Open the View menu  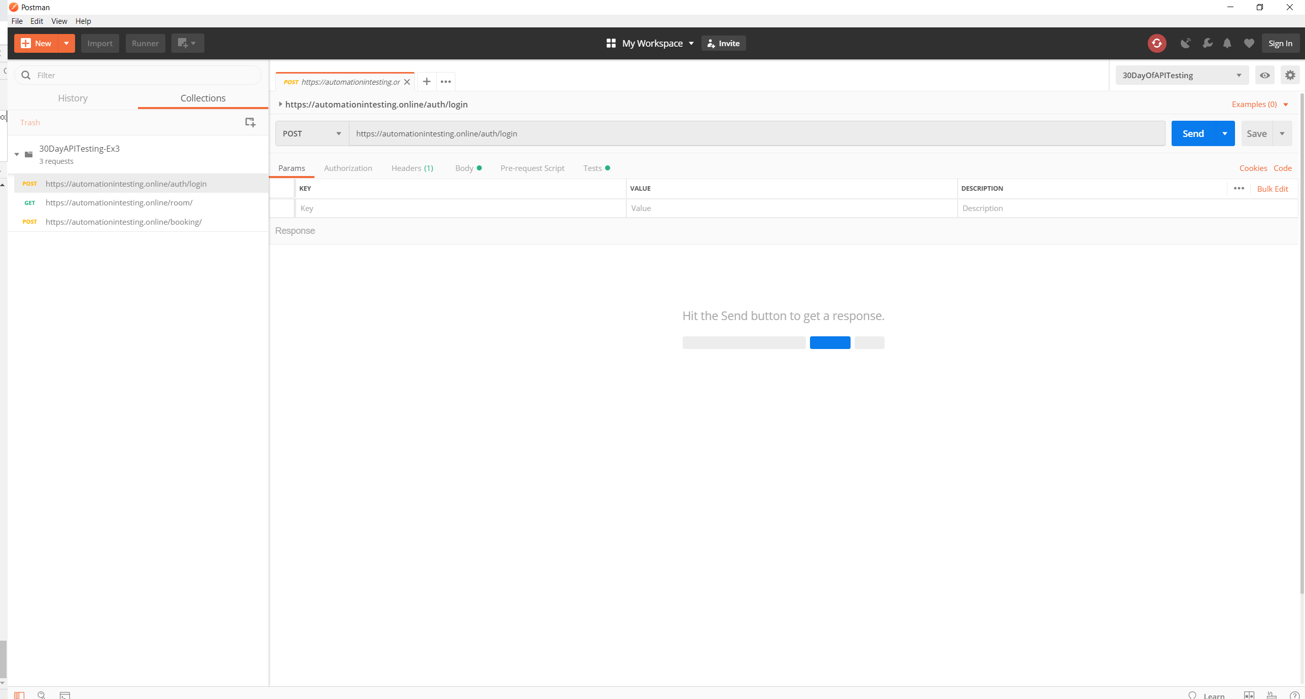(59, 21)
